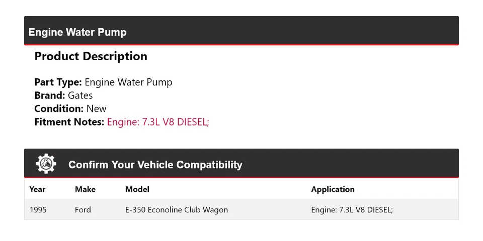Click the Year column header
This screenshot has height=241, width=483.
click(37, 189)
